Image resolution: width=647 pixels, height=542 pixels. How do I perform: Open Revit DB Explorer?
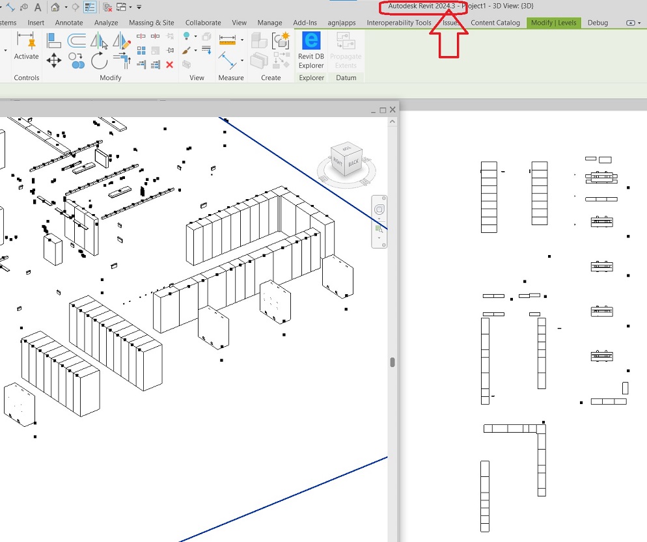(311, 51)
